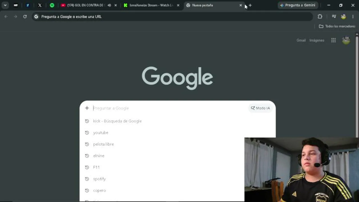
Task: Open the Imágenes link
Action: 317,40
